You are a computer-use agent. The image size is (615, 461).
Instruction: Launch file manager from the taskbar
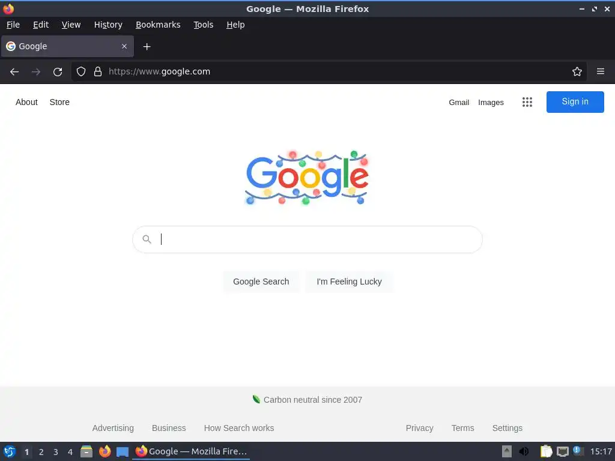(86, 451)
